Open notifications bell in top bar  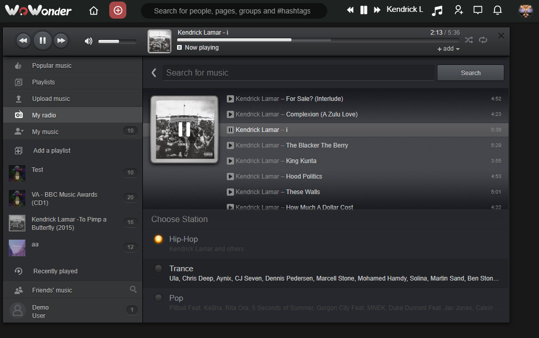[498, 10]
